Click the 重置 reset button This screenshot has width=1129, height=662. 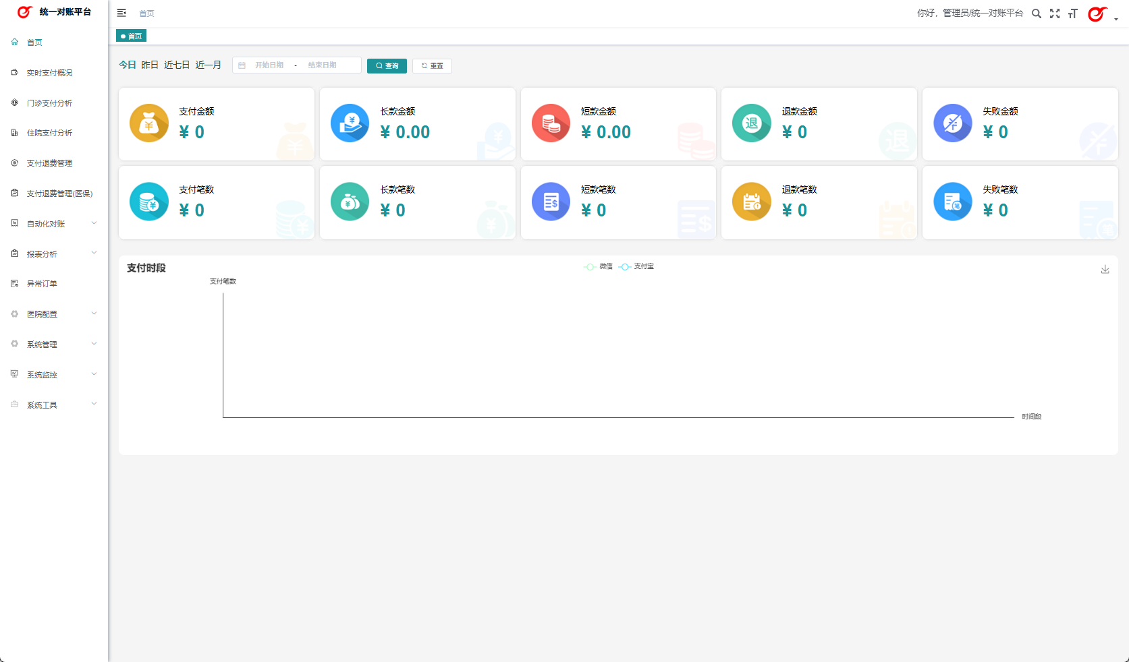pos(432,66)
